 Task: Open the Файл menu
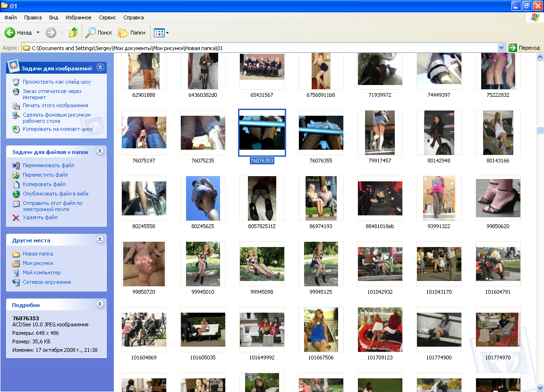tap(10, 17)
